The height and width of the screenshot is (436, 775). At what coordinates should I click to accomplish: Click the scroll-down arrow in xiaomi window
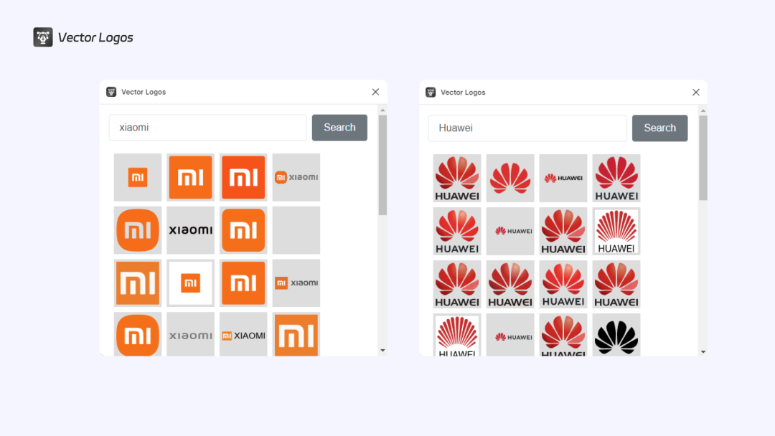pyautogui.click(x=382, y=351)
